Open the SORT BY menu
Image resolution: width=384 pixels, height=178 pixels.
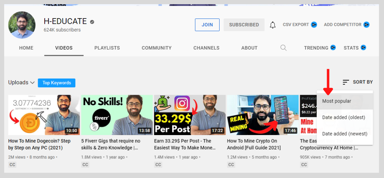click(358, 82)
